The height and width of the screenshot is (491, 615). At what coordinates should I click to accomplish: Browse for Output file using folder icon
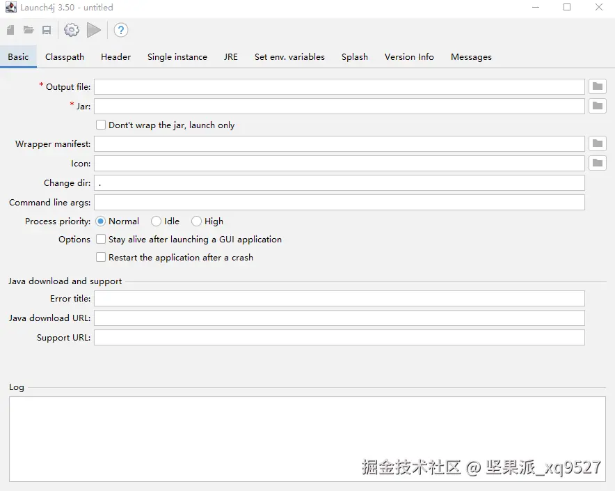coord(598,86)
